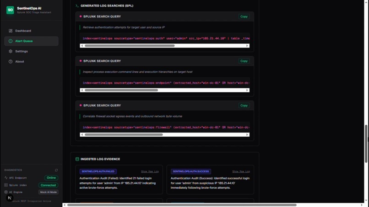Click the round N badge at bottom left
Screen dimensions: 369x207
(10, 198)
